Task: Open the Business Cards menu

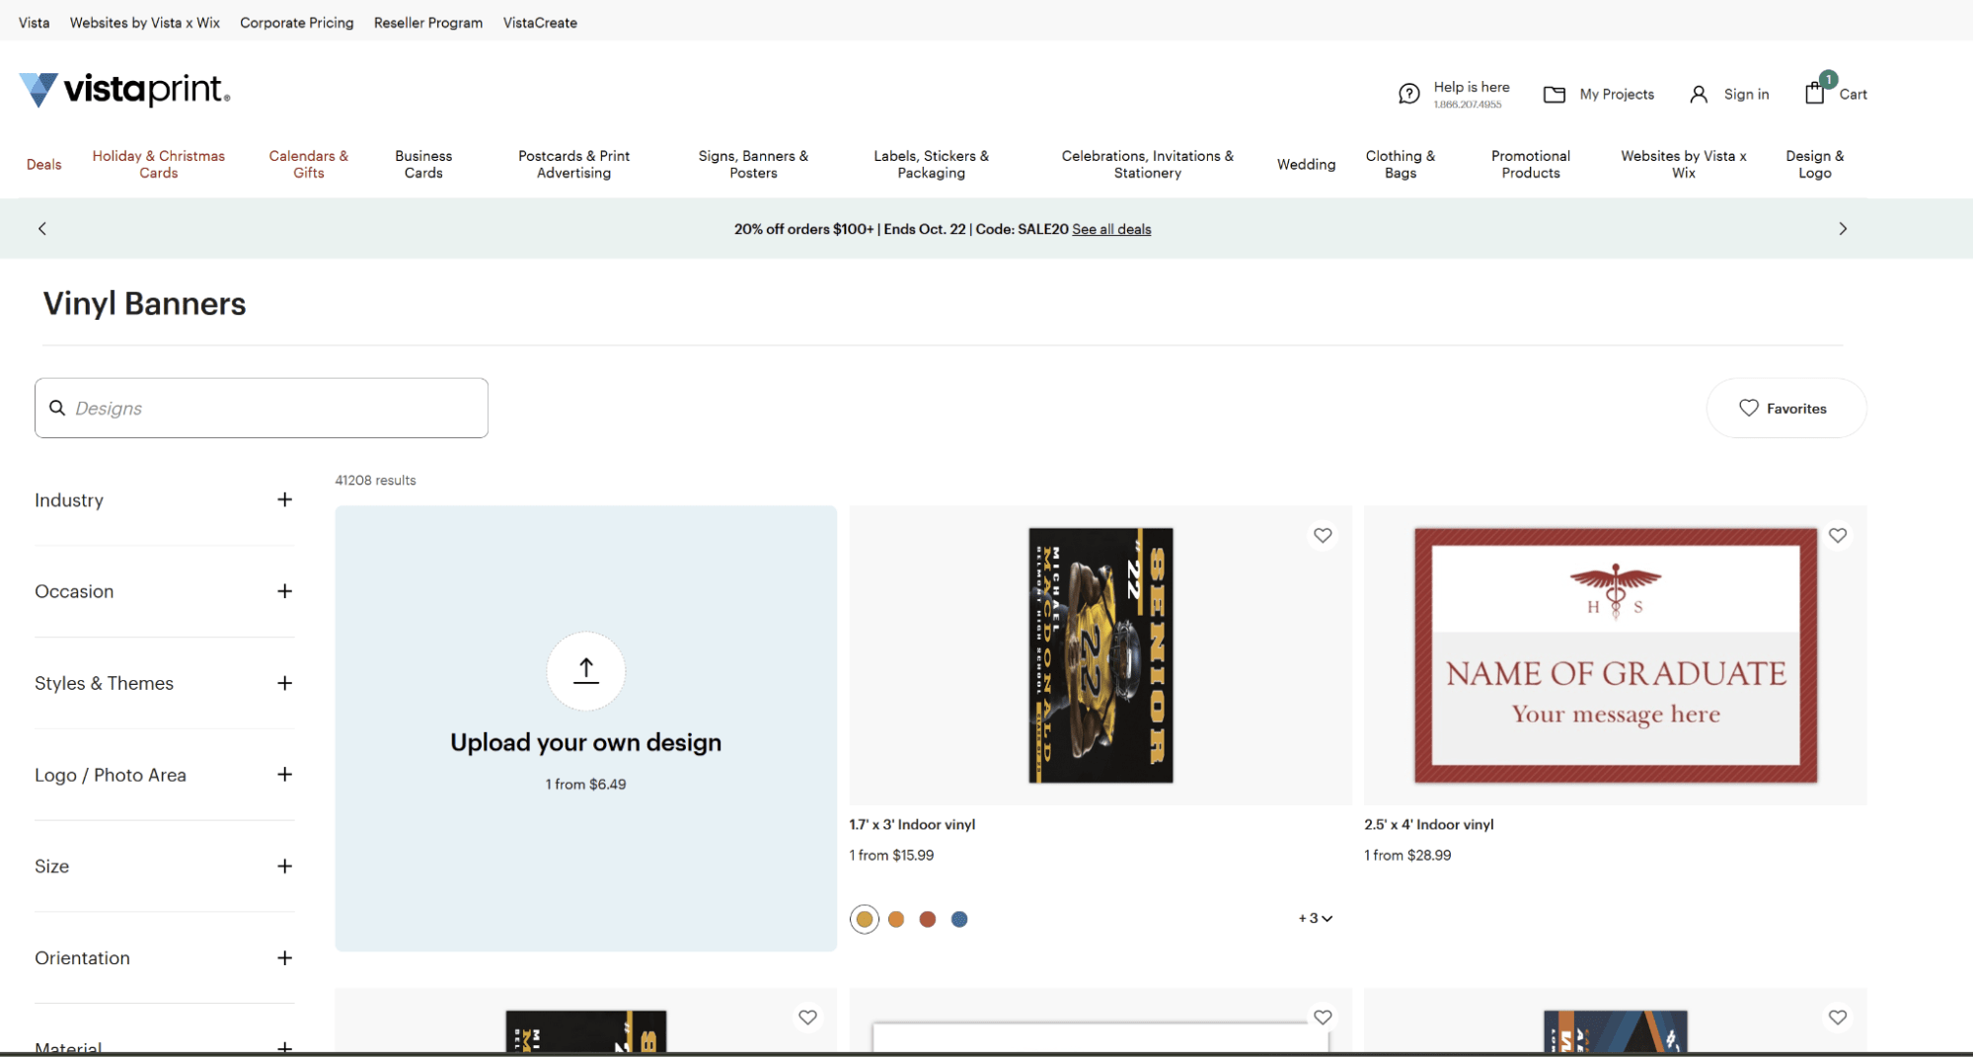Action: [x=423, y=164]
